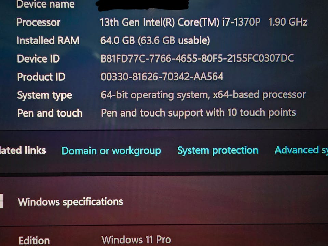Select the Installed RAM label
The height and width of the screenshot is (246, 328).
[48, 41]
